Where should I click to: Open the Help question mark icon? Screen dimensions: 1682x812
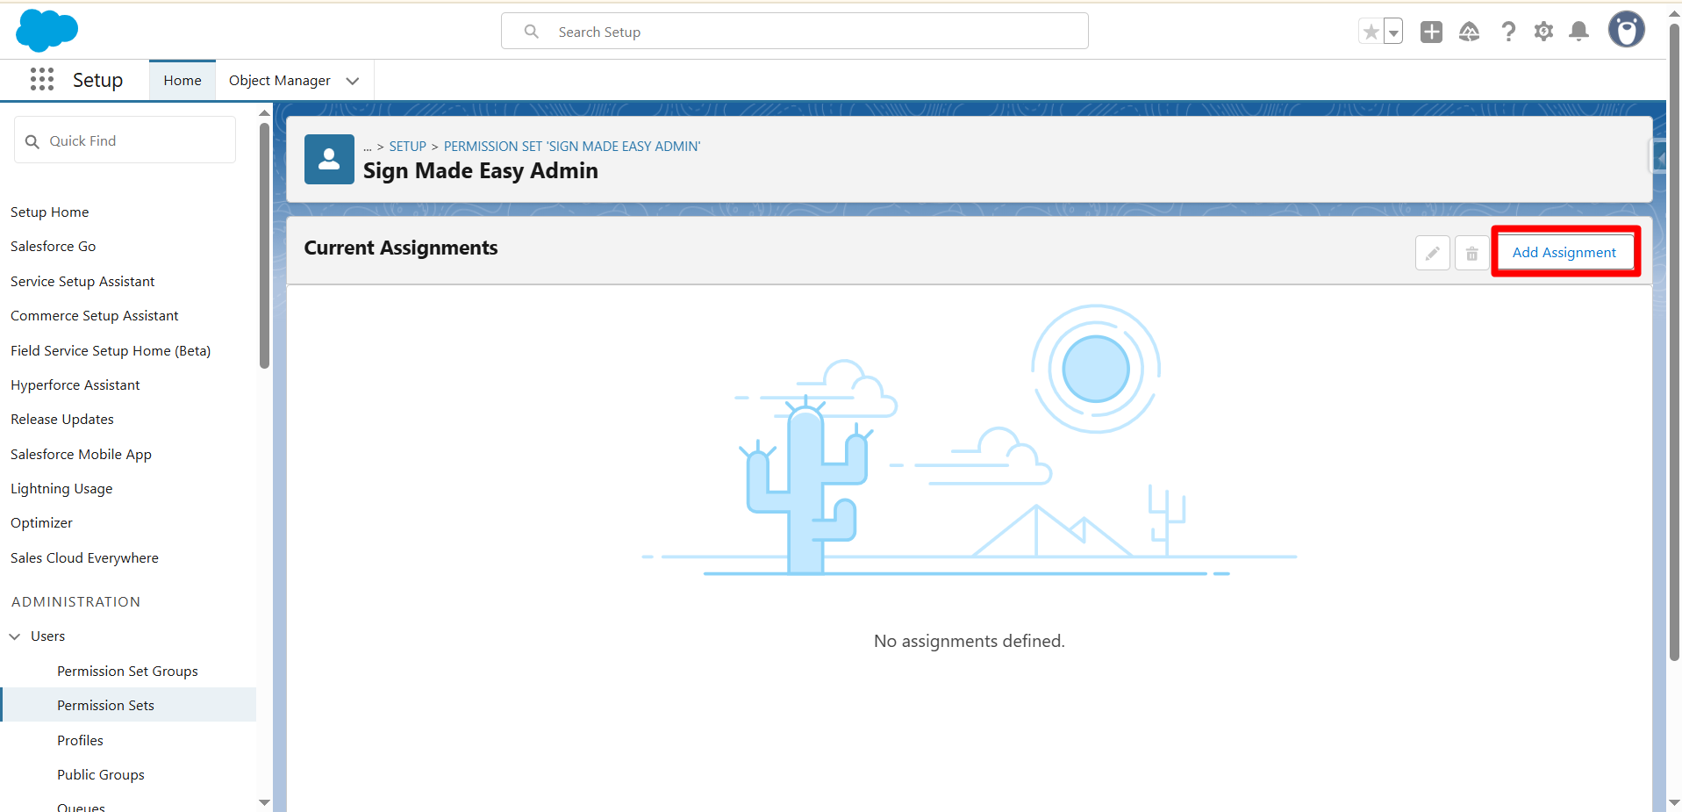(1508, 32)
